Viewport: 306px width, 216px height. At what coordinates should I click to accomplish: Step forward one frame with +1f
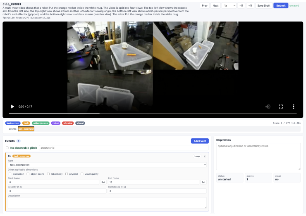(x=250, y=6)
